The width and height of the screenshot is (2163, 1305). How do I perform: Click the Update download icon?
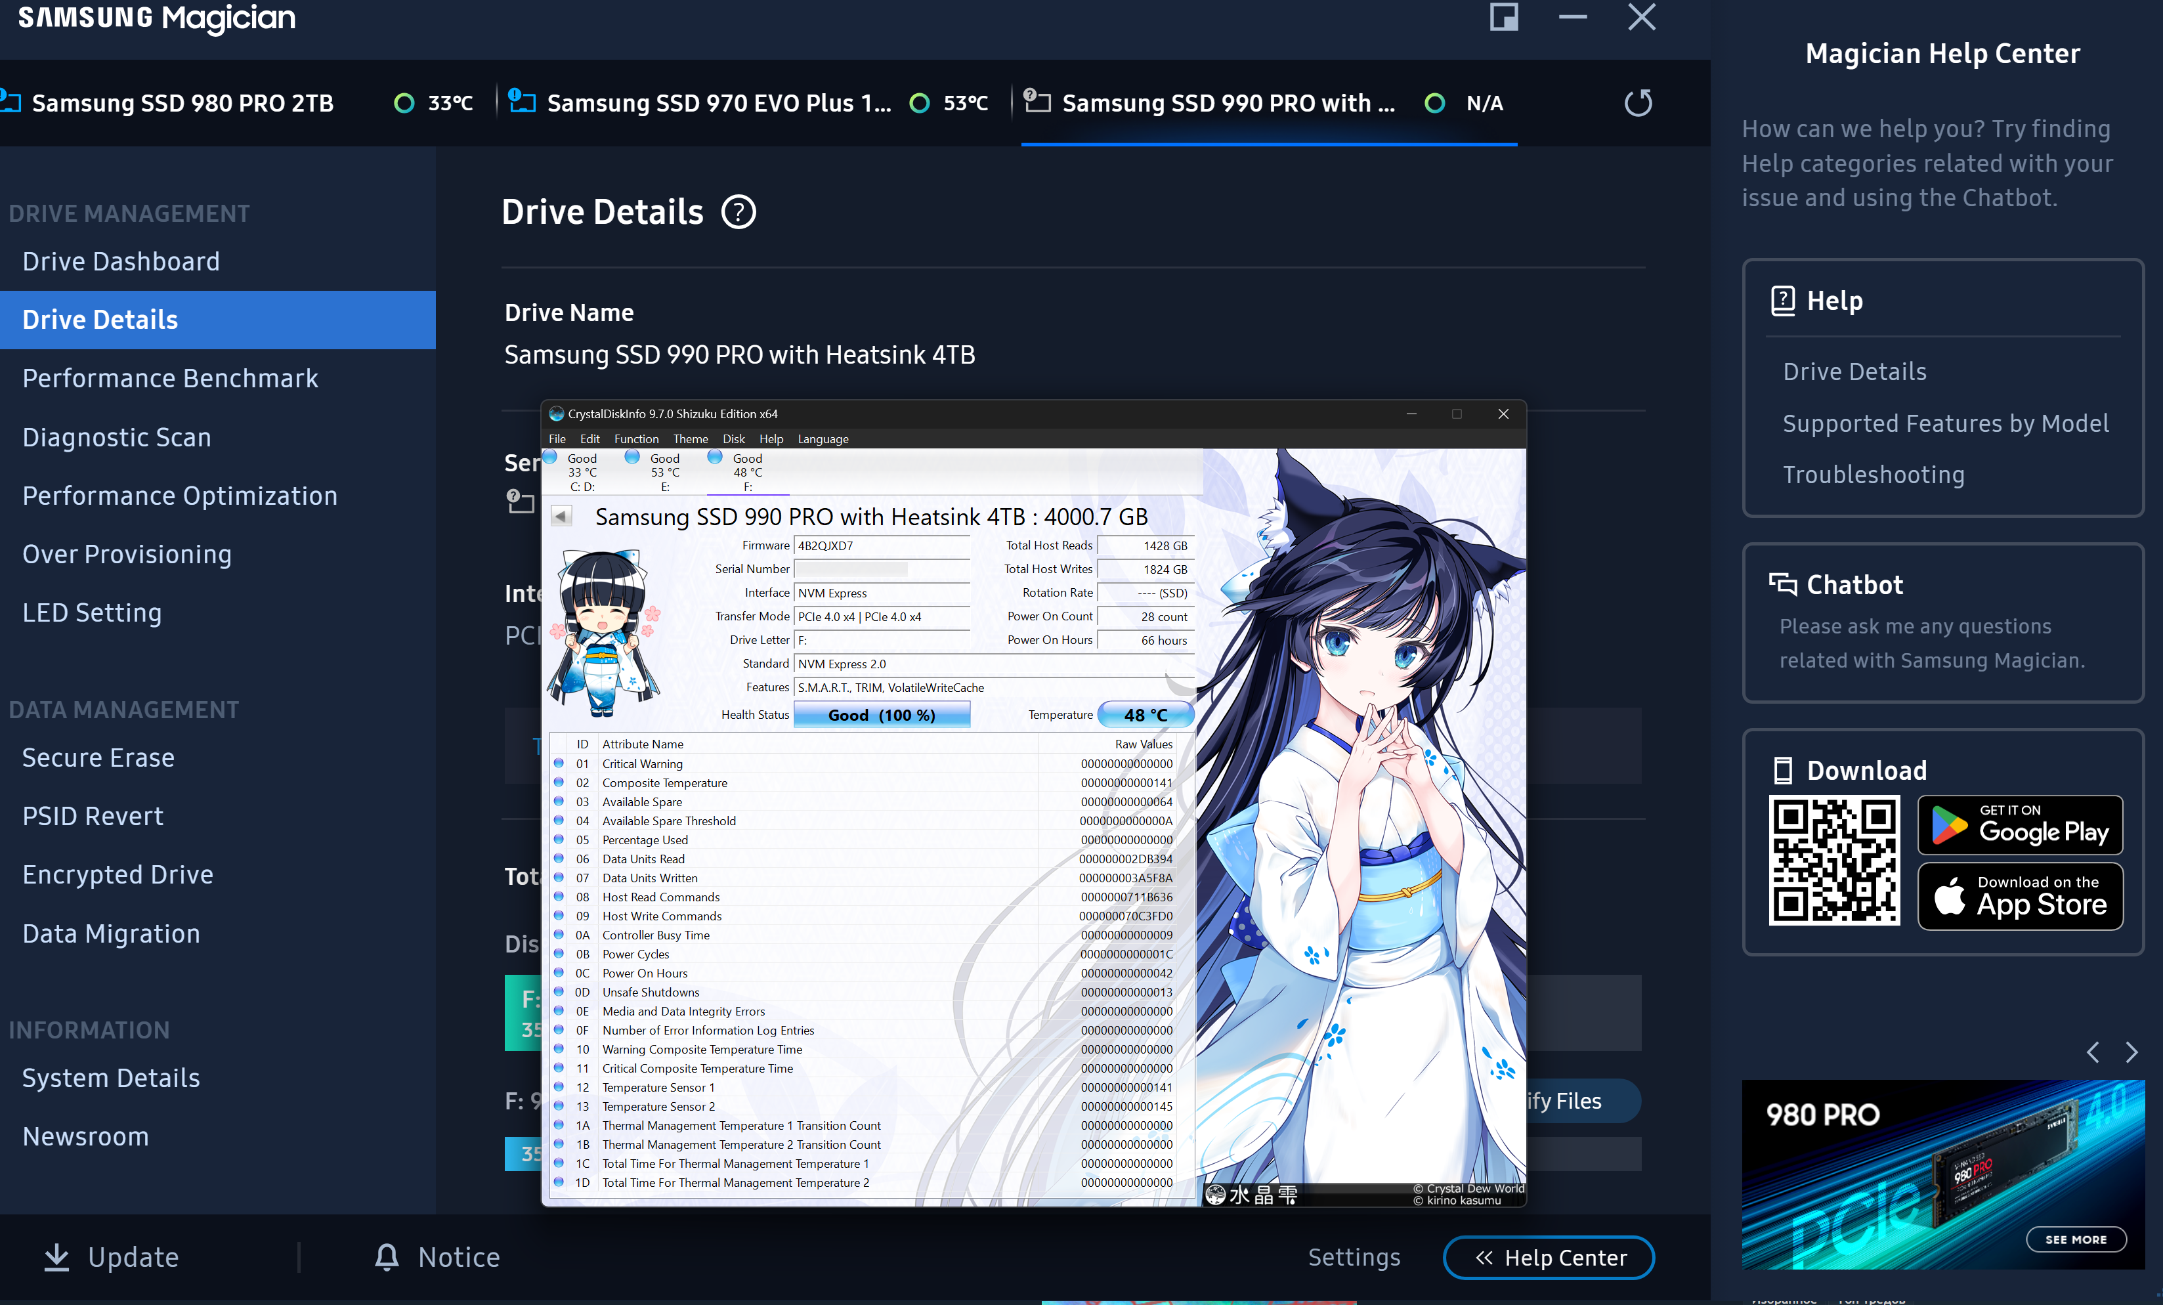click(x=57, y=1256)
